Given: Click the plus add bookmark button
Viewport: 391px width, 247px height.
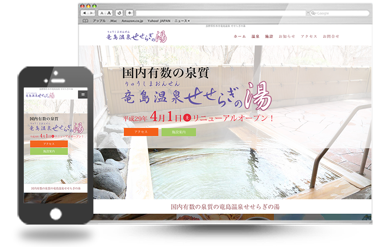Looking at the screenshot, I should pos(129,13).
